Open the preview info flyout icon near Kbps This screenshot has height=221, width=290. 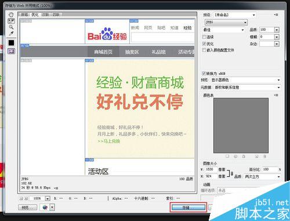pyautogui.click(x=56, y=188)
